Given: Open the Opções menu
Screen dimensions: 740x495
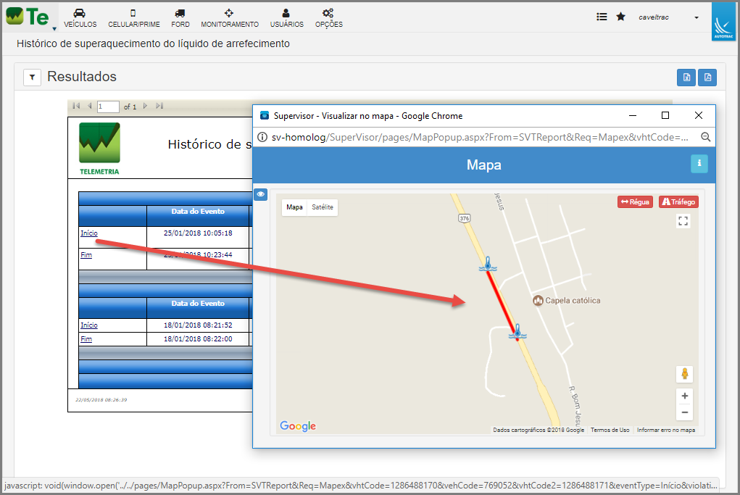Looking at the screenshot, I should (328, 18).
